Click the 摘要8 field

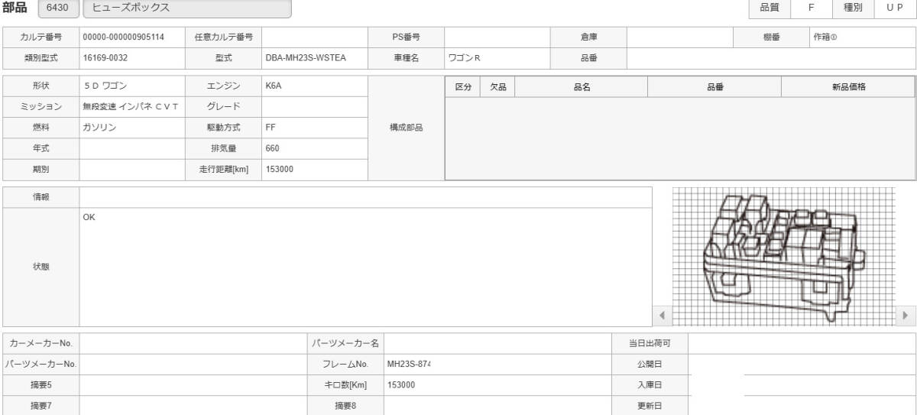[x=497, y=405]
